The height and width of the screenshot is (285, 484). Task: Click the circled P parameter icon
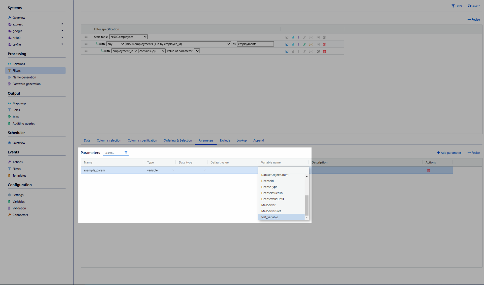point(318,51)
